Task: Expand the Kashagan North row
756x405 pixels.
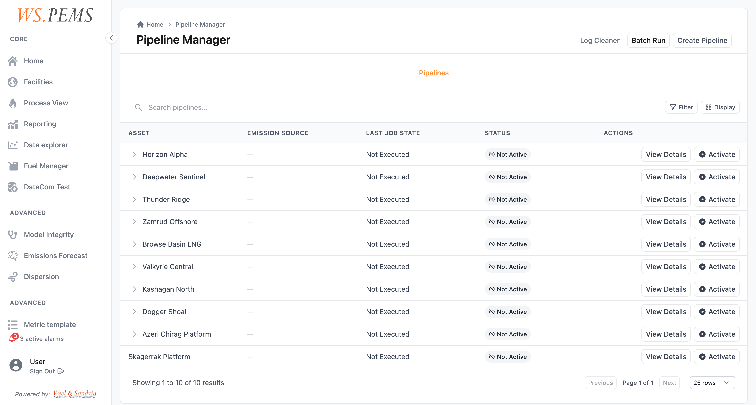Action: click(x=134, y=289)
